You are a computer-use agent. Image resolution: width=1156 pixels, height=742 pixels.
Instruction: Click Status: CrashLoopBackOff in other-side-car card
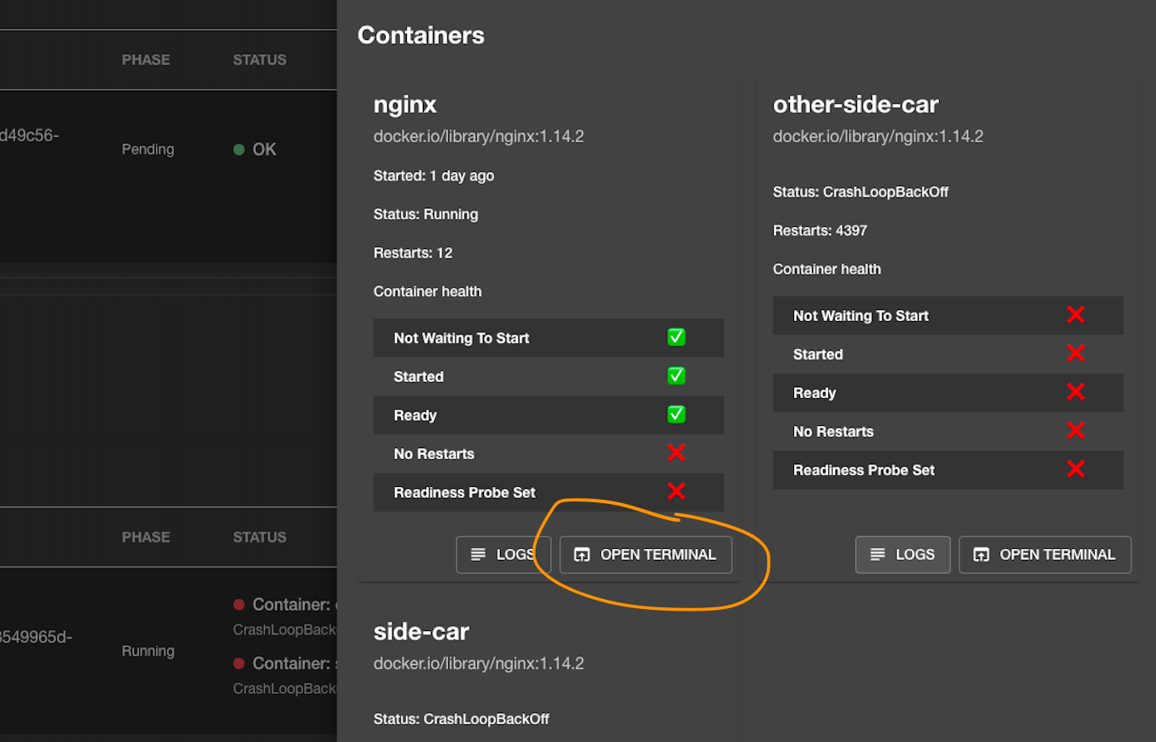tap(861, 192)
